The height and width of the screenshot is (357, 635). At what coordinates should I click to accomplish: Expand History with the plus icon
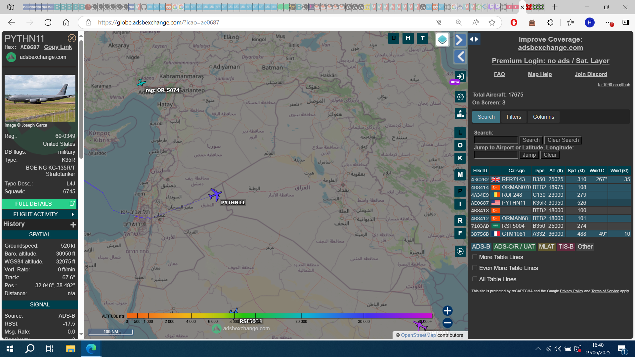tap(73, 225)
